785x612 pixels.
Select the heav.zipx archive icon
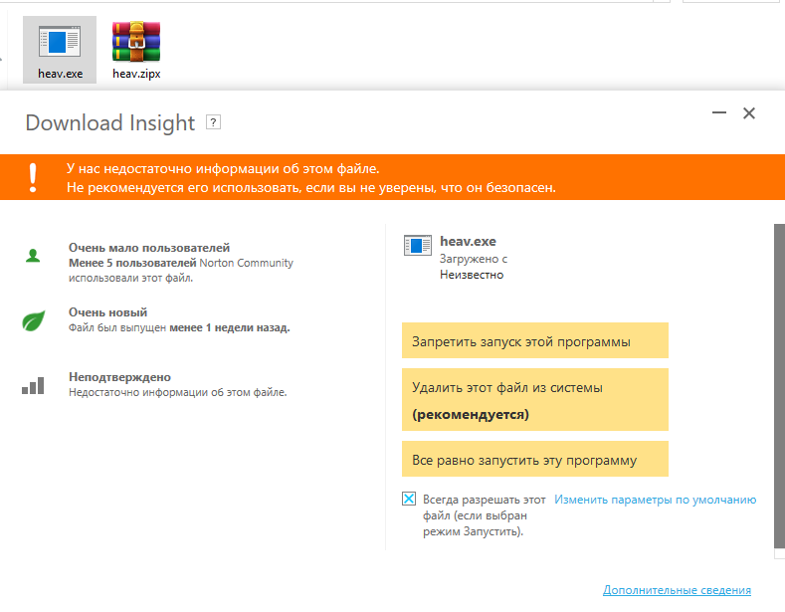(136, 42)
